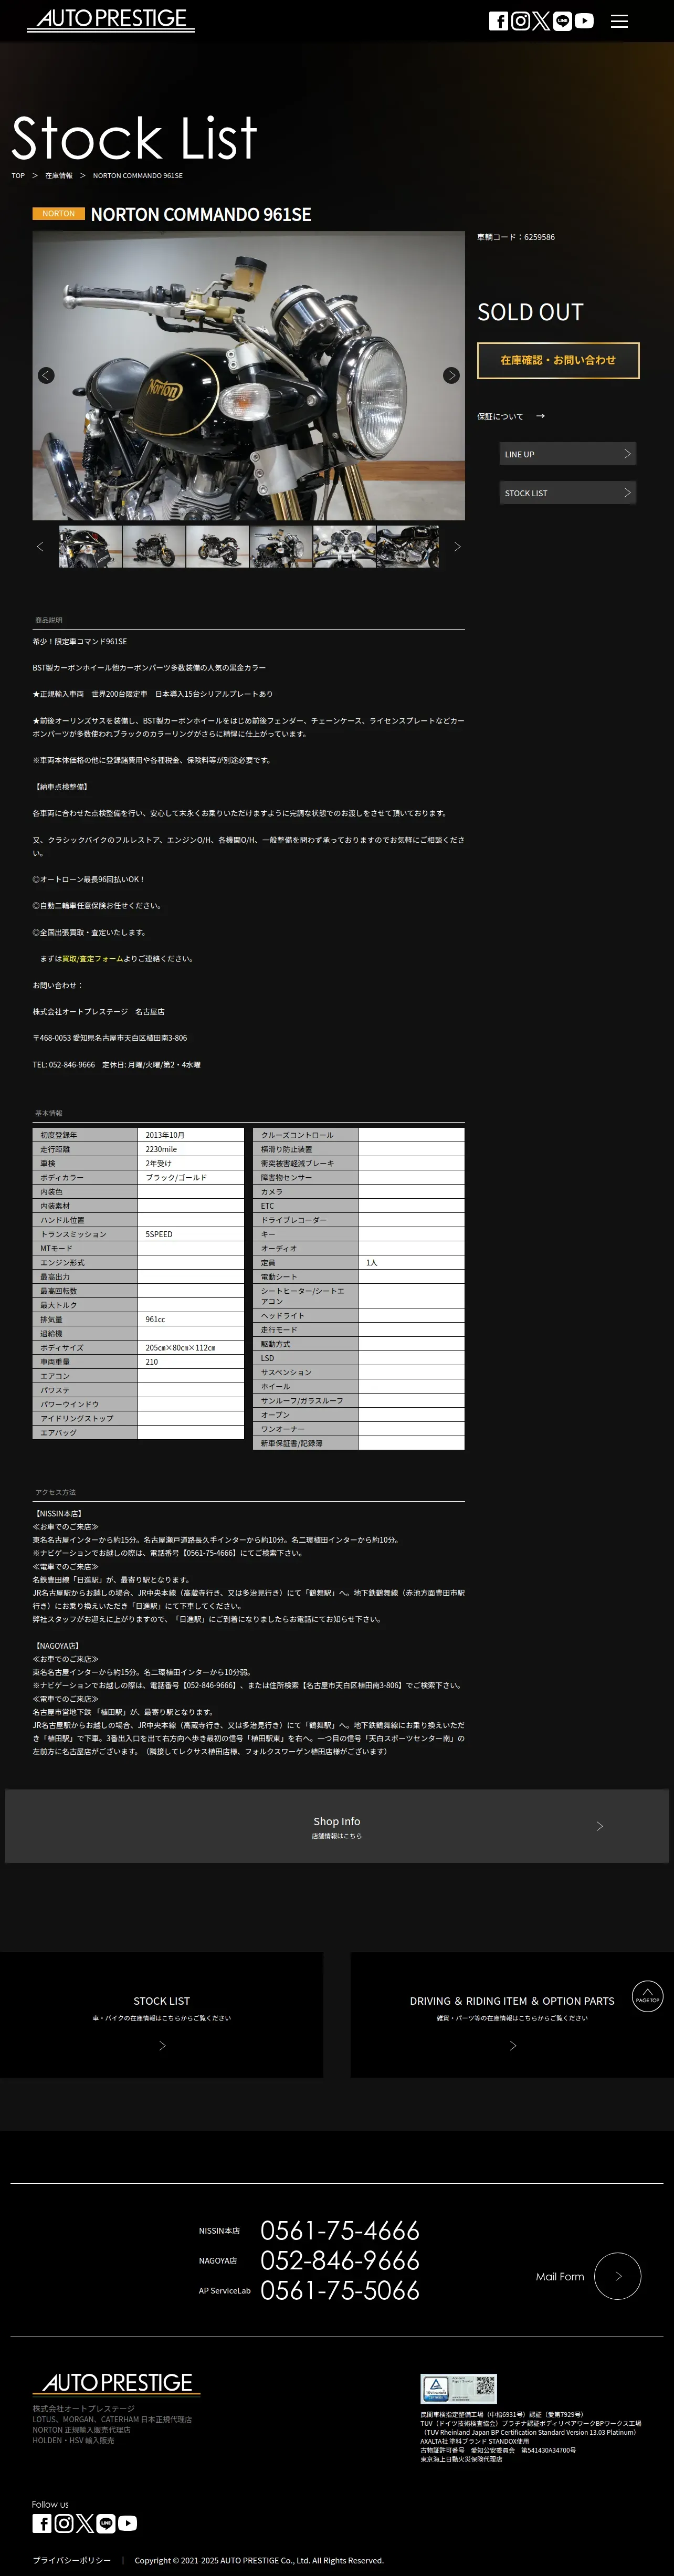The width and height of the screenshot is (674, 2576).
Task: Open the X icon in the header
Action: pyautogui.click(x=541, y=21)
